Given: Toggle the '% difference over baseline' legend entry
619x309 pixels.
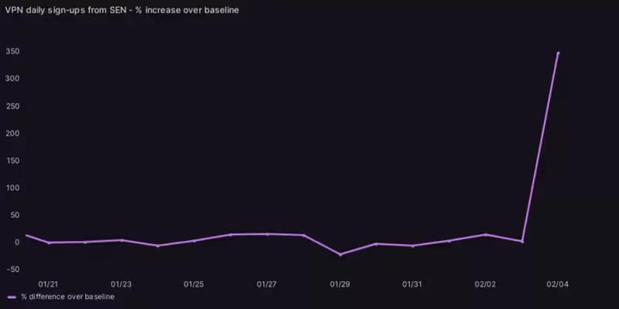Looking at the screenshot, I should click(x=61, y=297).
